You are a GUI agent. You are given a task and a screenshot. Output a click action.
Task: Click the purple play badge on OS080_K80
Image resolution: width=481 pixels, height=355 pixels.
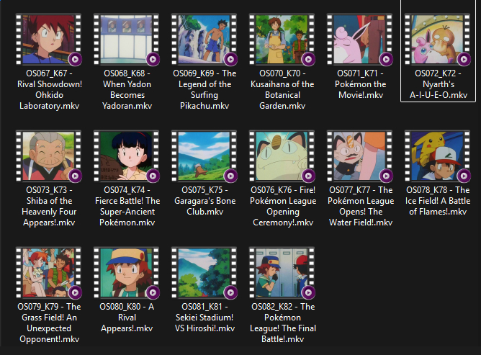coord(153,292)
